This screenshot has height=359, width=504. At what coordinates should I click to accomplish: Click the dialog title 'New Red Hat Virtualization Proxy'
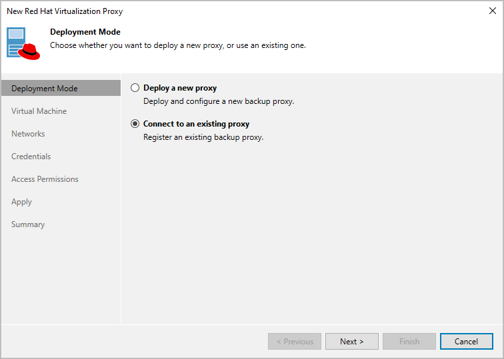(65, 11)
